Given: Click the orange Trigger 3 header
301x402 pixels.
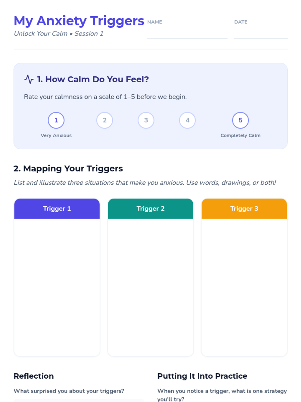Looking at the screenshot, I should click(x=244, y=209).
